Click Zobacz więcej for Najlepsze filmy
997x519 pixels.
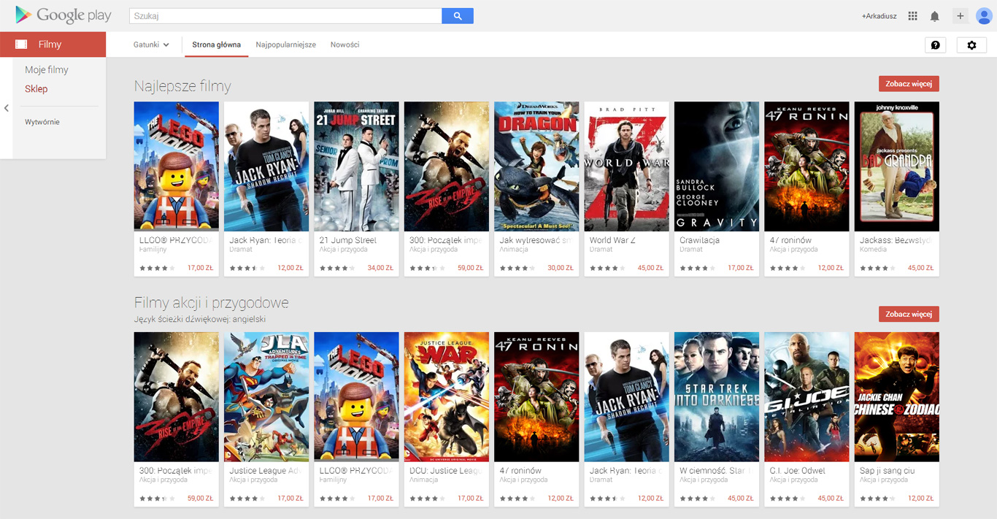point(909,84)
